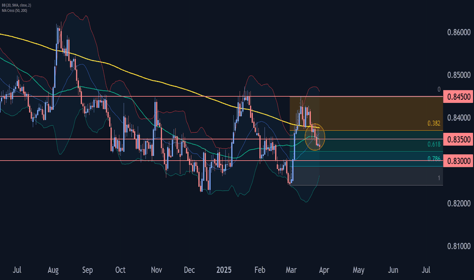Click the Apr label on time axis
Viewport: 474px width, 280px height.
coord(324,270)
